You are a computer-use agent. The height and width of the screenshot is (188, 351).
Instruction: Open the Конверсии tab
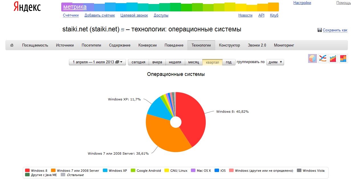coord(148,45)
